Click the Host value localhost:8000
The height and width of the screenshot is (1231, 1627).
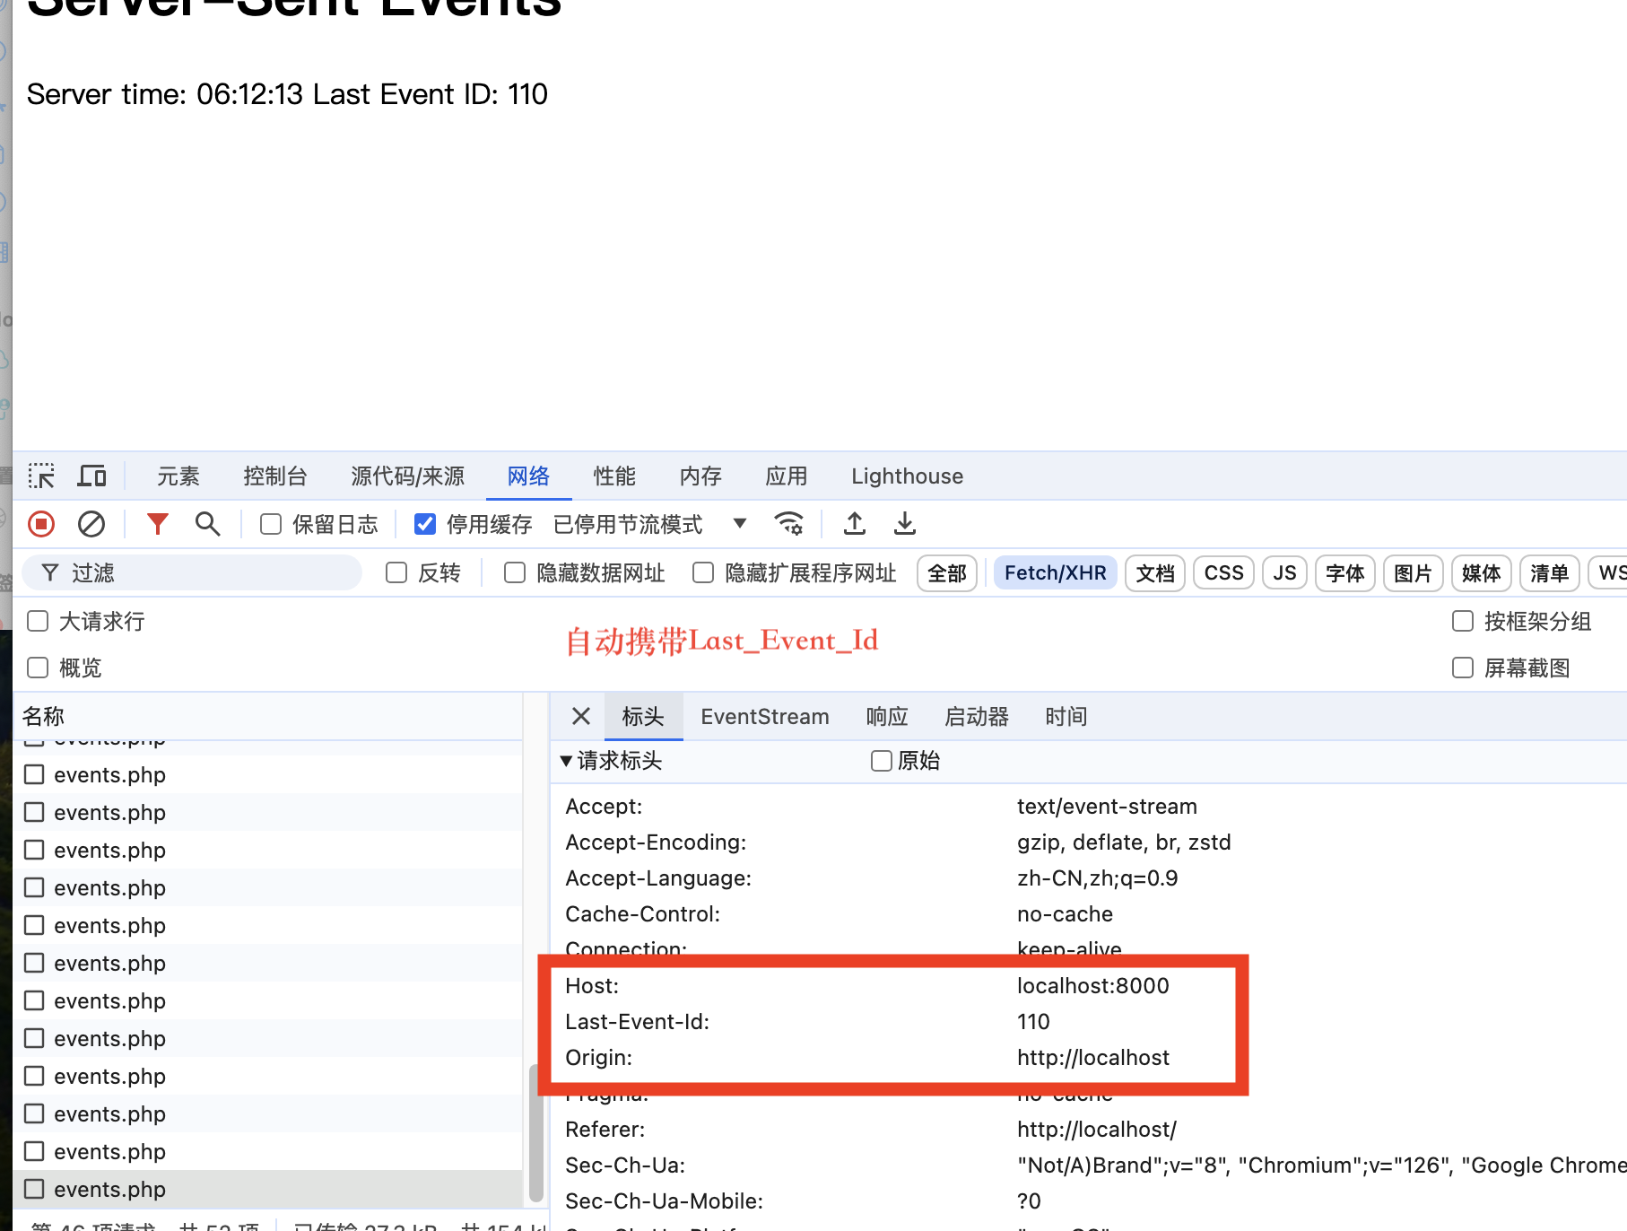click(1093, 985)
